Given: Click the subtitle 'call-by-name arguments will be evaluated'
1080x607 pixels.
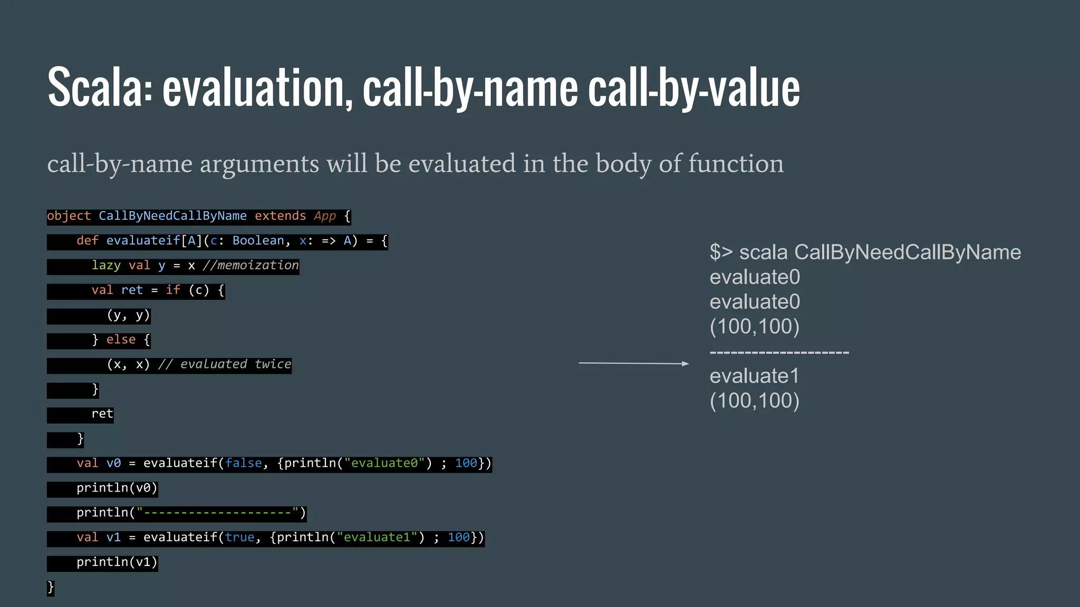Looking at the screenshot, I should click(415, 164).
